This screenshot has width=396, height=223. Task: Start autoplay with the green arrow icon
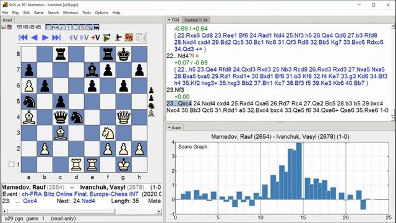[107, 38]
